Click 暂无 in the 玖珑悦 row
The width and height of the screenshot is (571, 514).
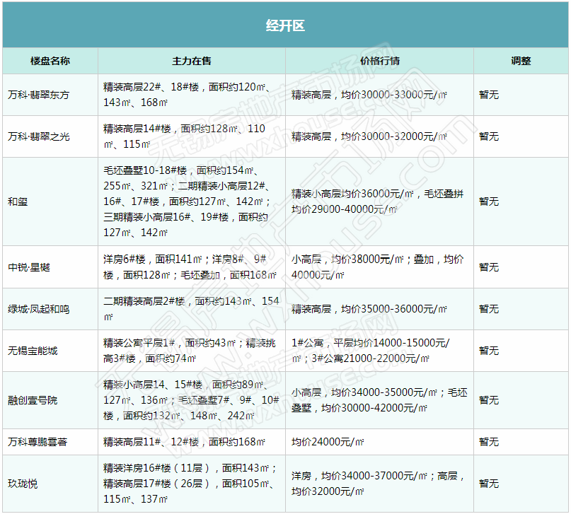(489, 484)
